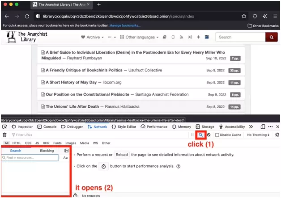The image size is (281, 198).
Task: Click the request blocking icon
Action: point(209,135)
